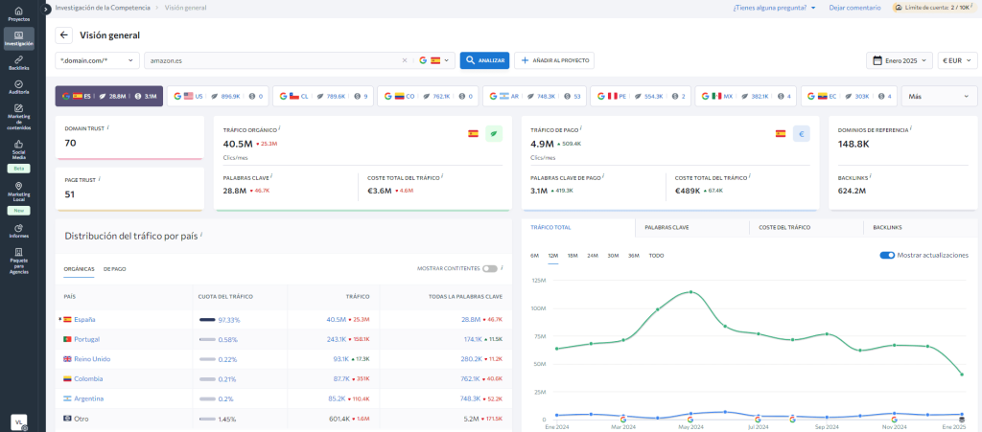Image resolution: width=982 pixels, height=432 pixels.
Task: Open Backlinks sidebar section
Action: click(x=19, y=63)
